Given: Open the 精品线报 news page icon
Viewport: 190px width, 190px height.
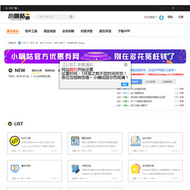Looking at the screenshot, I should coord(75,141).
